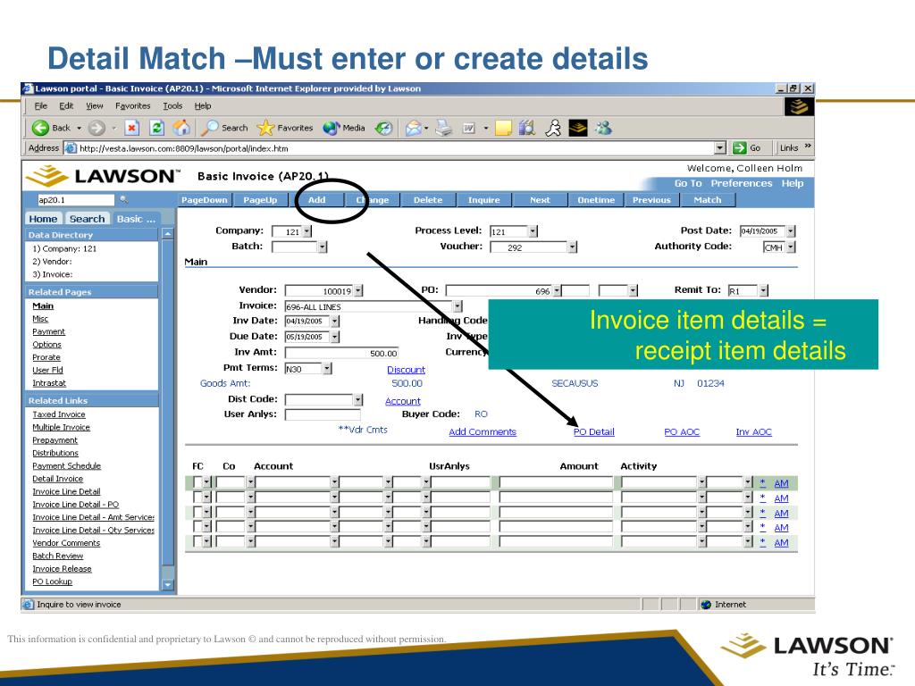Expand the Vendor dropdown
The height and width of the screenshot is (686, 915).
[x=358, y=290]
